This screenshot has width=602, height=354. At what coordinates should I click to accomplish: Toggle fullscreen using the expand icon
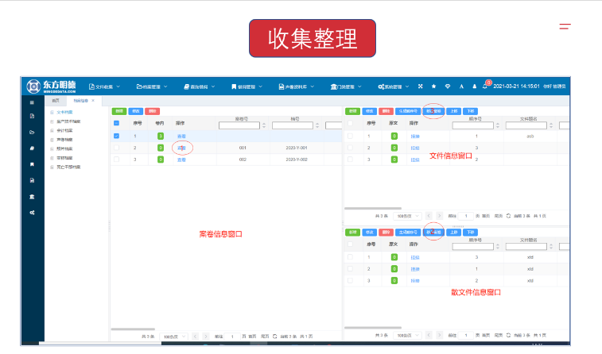tap(420, 86)
